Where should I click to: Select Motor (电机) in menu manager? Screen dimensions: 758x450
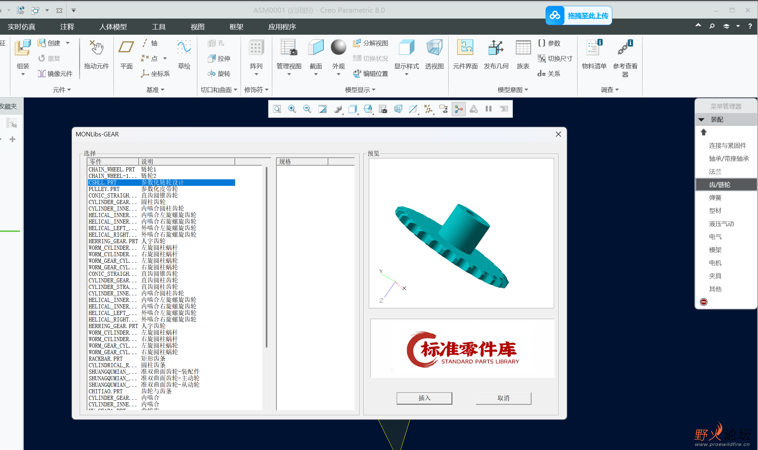click(715, 263)
